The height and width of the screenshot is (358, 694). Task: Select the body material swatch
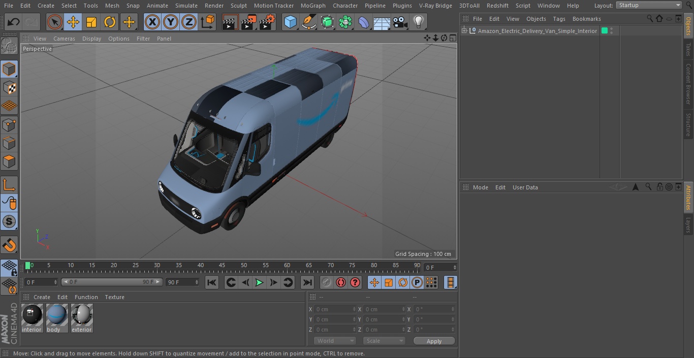[56, 318]
